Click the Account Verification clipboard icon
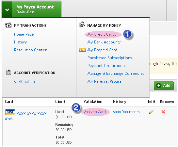 (x=8, y=72)
